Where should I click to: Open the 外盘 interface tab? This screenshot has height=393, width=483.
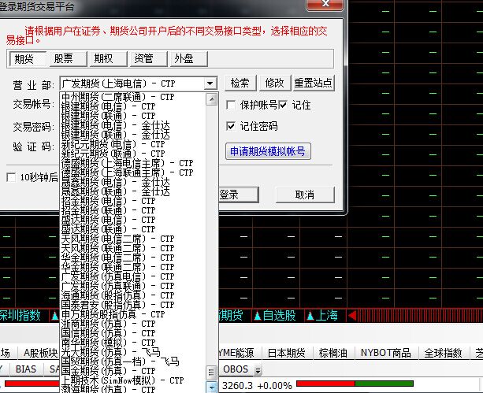[184, 58]
